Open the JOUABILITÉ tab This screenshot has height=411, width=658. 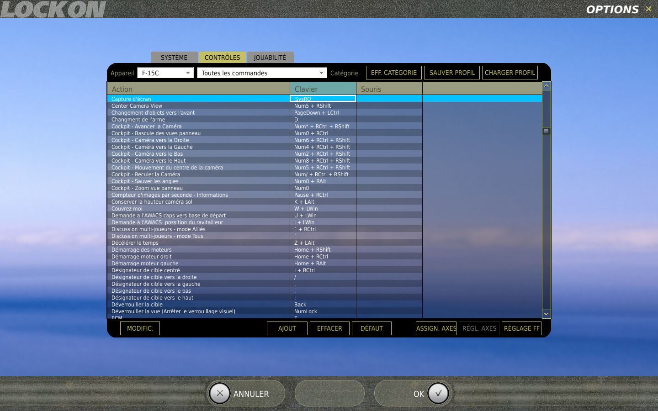270,58
